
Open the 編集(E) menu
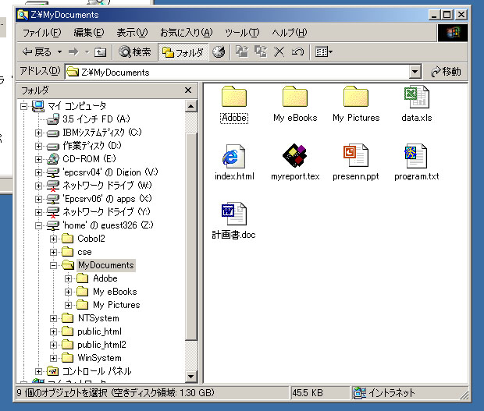pyautogui.click(x=89, y=33)
